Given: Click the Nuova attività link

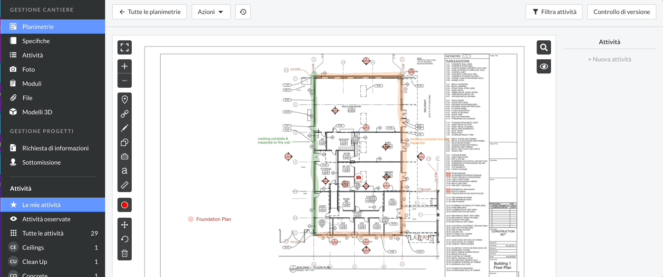Looking at the screenshot, I should pos(609,59).
